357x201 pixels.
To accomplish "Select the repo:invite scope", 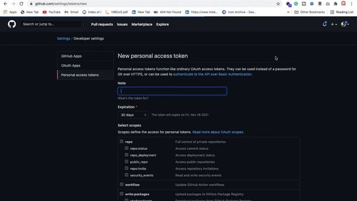I will (x=127, y=168).
